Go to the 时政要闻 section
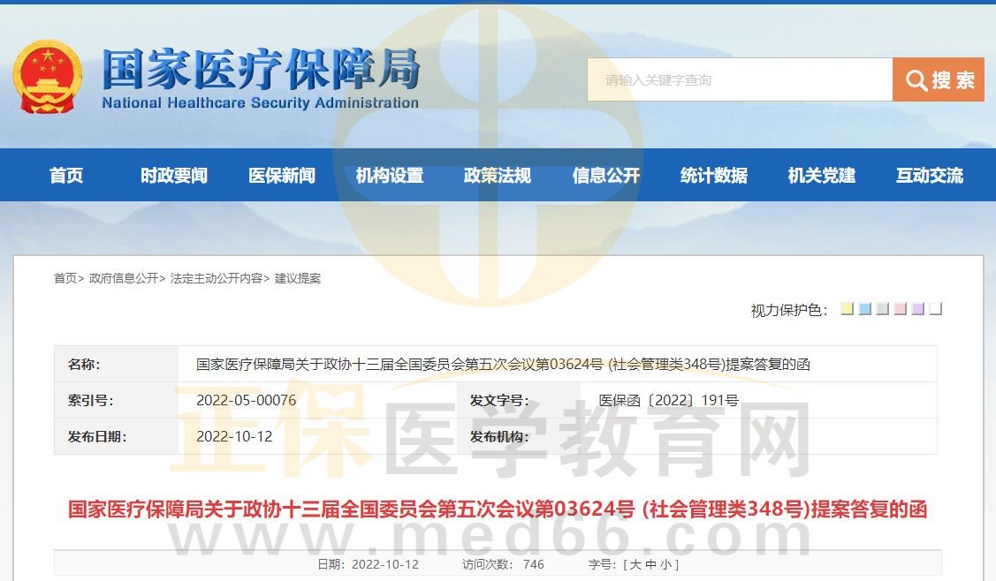This screenshot has width=996, height=581. coord(174,176)
